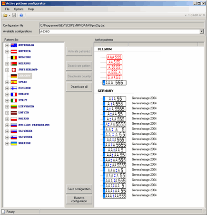The image size is (207, 215).
Task: Open Available configurations dropdown
Action: pyautogui.click(x=202, y=32)
